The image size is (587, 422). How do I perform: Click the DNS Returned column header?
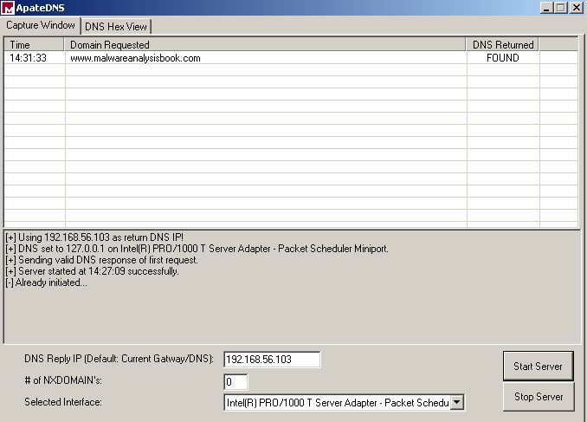[x=503, y=44]
